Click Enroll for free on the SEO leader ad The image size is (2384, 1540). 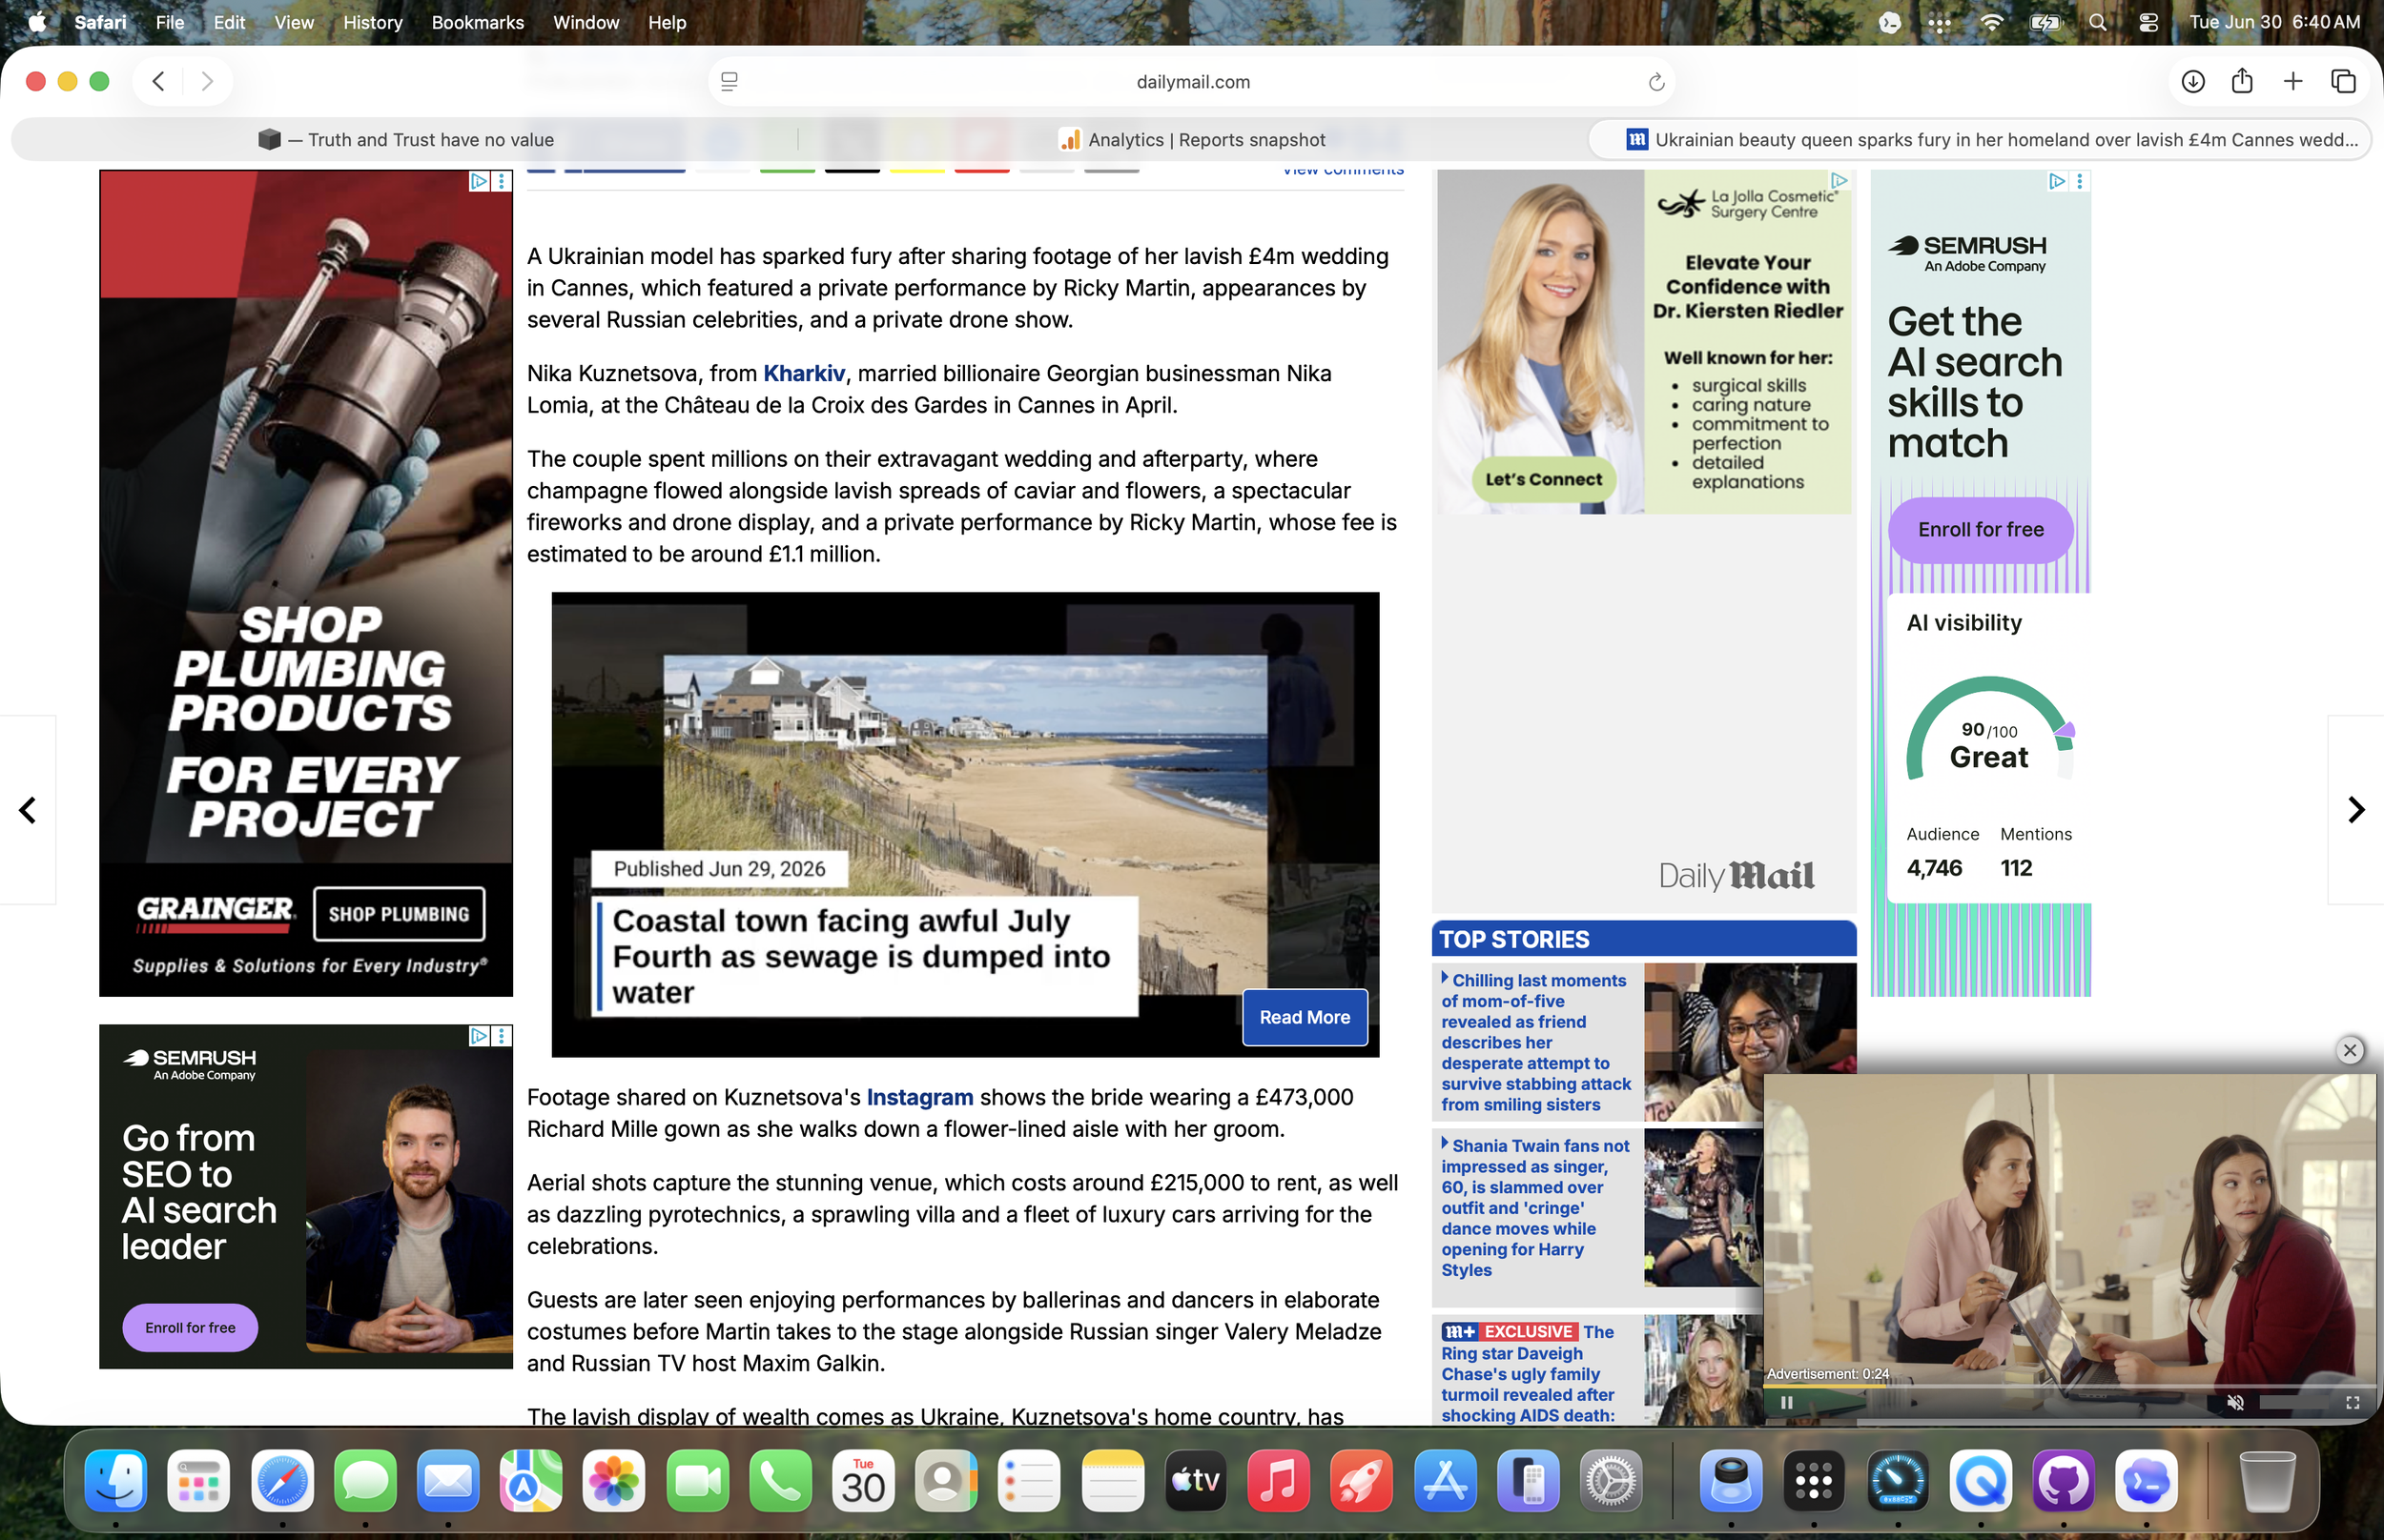(190, 1328)
